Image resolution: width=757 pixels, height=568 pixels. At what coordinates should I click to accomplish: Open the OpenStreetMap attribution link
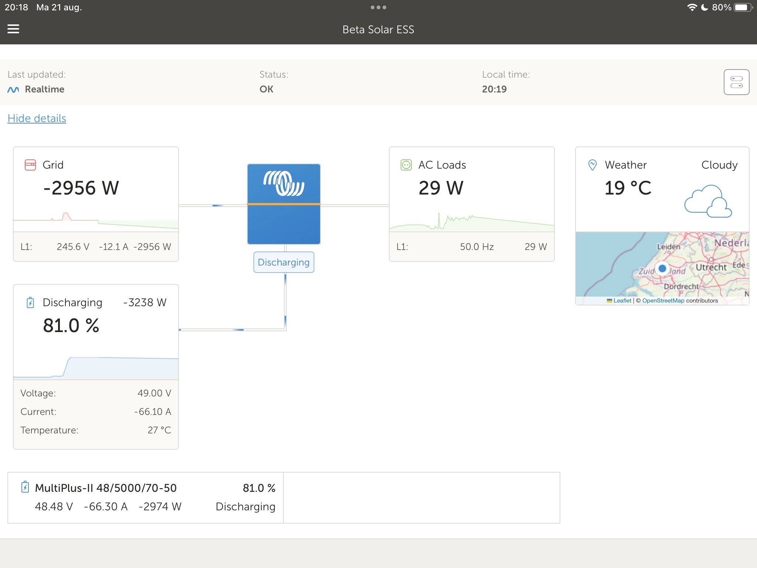point(663,300)
